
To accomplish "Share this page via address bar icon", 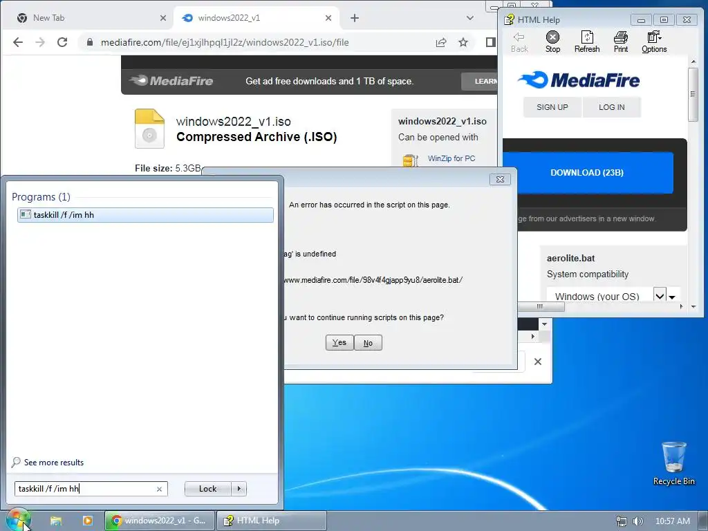I will [441, 42].
